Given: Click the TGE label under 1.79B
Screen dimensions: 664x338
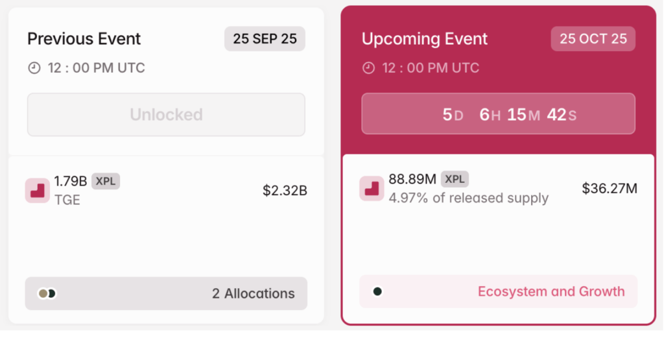Looking at the screenshot, I should coord(67,200).
